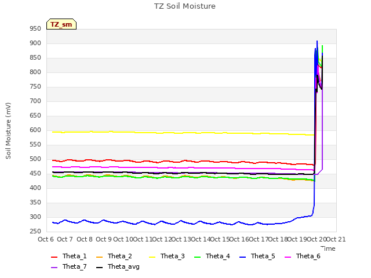Viewport: 371px width, 278px height.
Task: Click the Soil Moisture (mV) axis label
Action: [8, 131]
